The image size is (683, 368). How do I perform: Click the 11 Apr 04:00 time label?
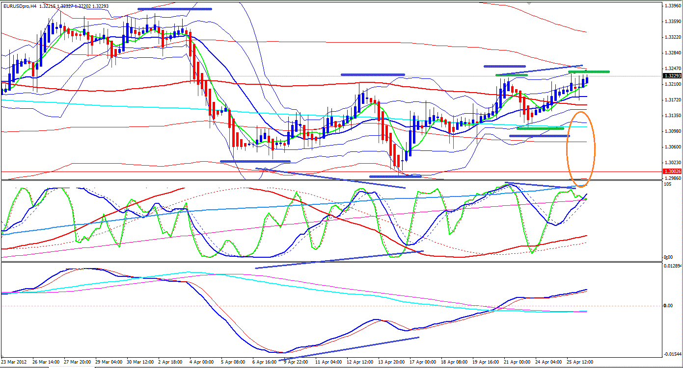[329, 362]
